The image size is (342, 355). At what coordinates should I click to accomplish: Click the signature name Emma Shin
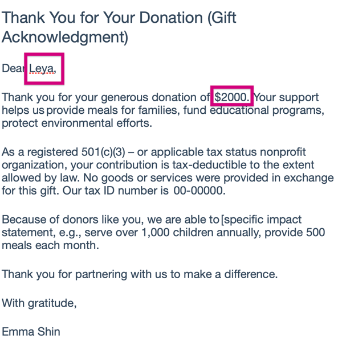pyautogui.click(x=31, y=332)
